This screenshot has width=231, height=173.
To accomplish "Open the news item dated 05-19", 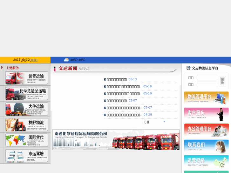I will pos(124,87).
